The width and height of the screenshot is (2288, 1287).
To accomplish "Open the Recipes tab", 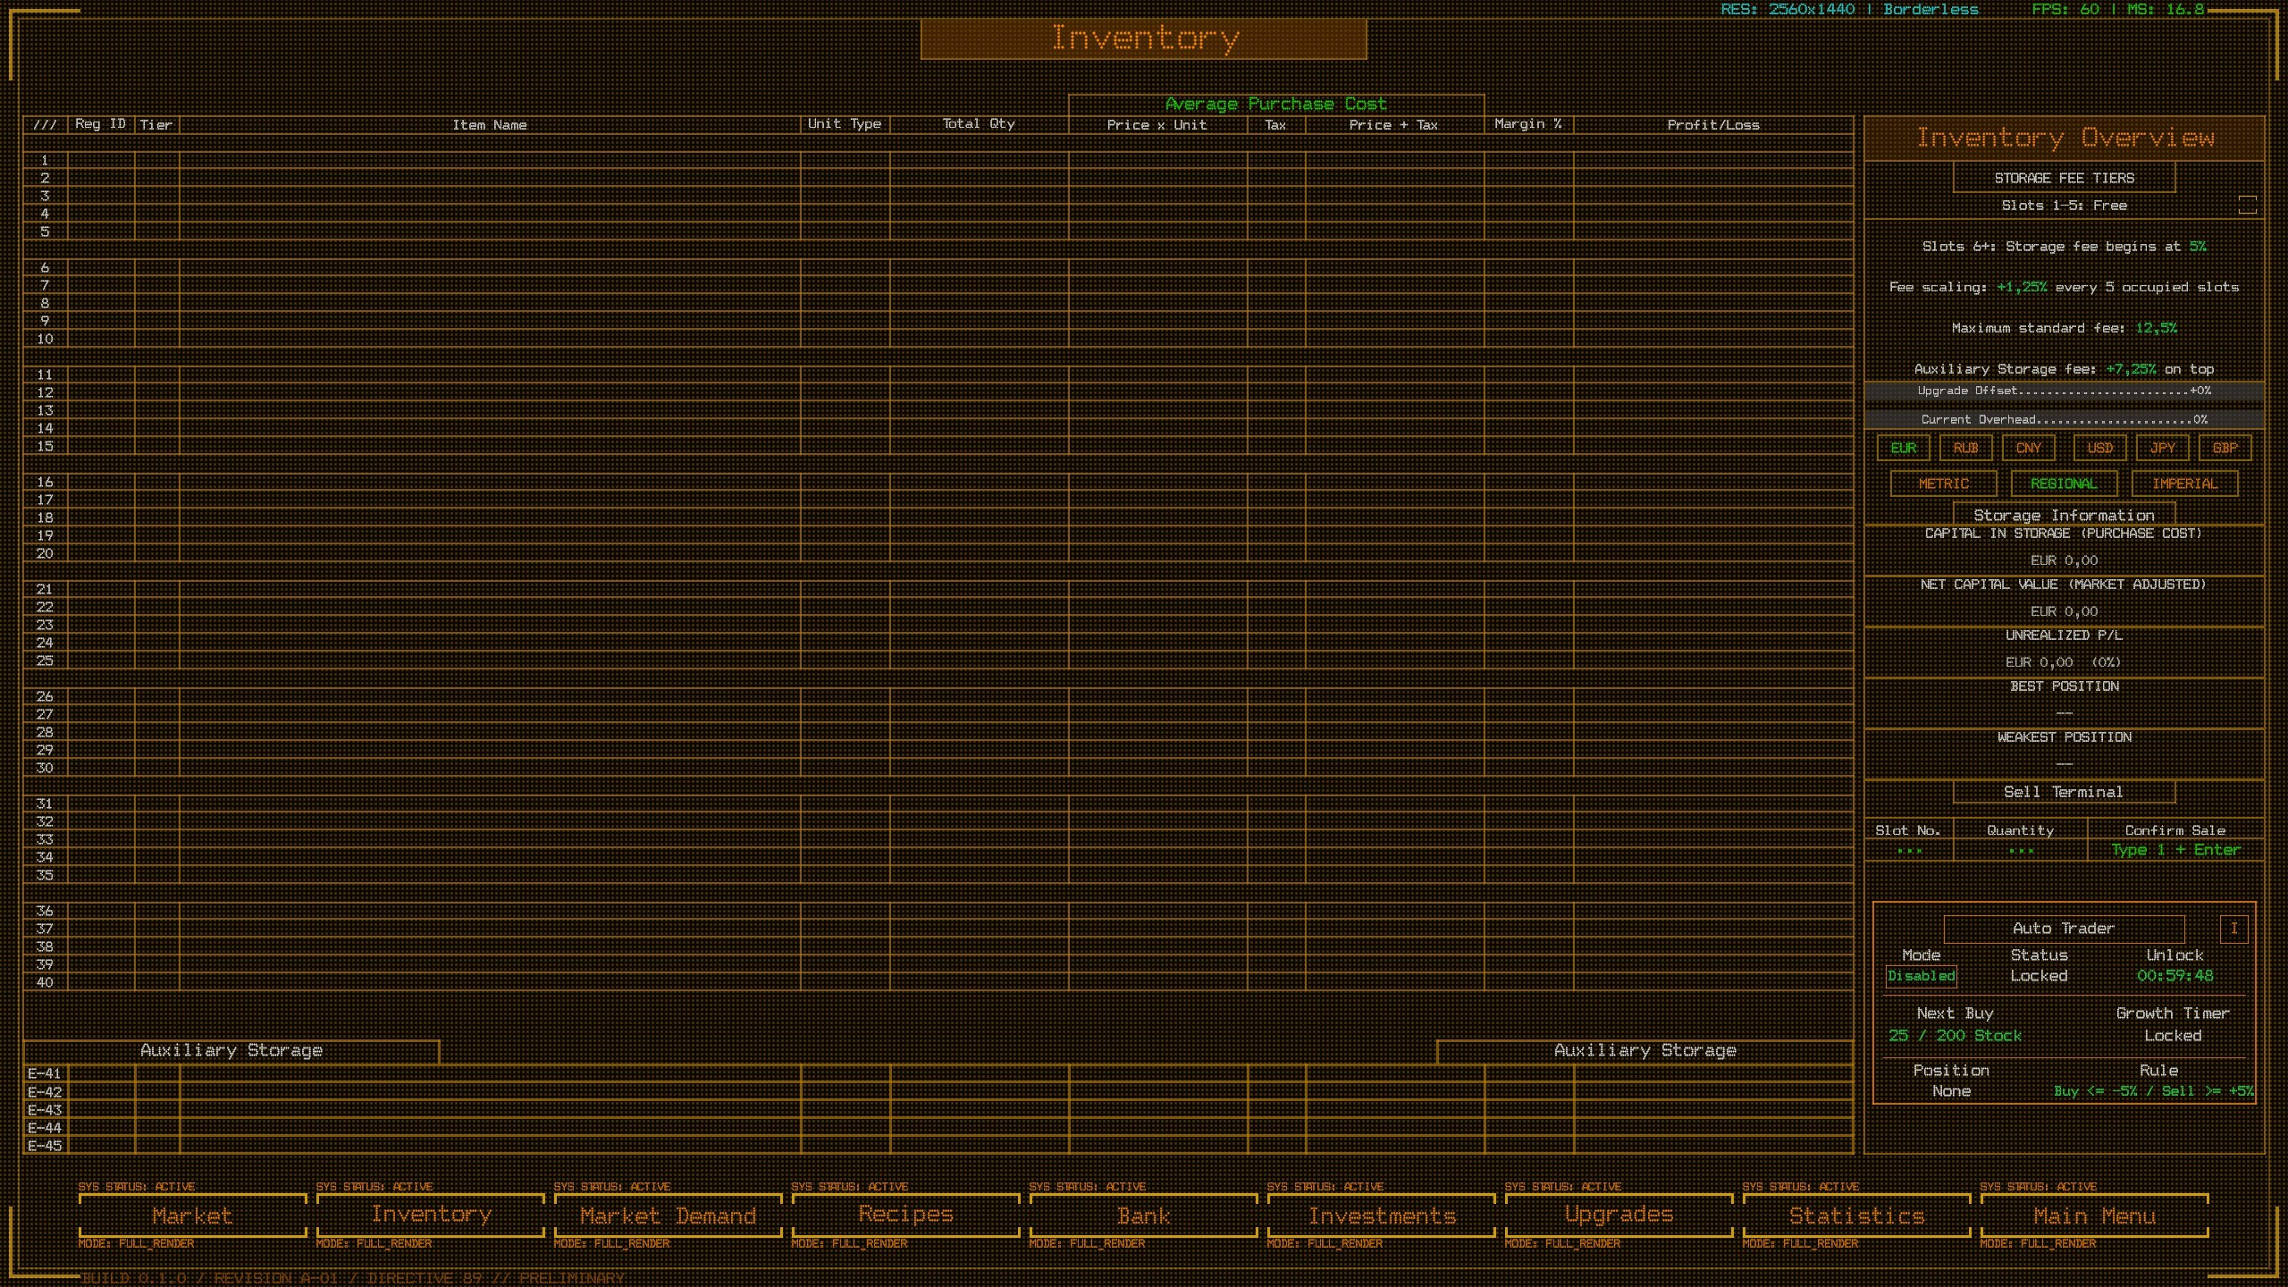I will point(905,1215).
